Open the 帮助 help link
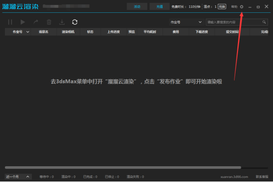Viewport: 273px width, 182px height. [x=234, y=6]
